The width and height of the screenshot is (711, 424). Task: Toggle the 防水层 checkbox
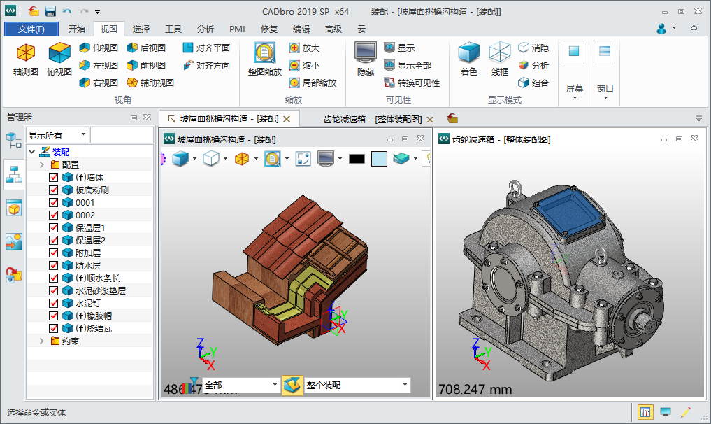click(x=54, y=265)
